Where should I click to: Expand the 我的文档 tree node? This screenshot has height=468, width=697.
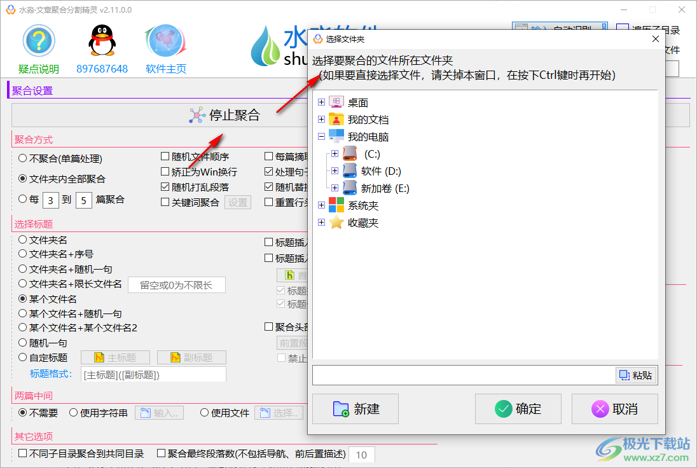pyautogui.click(x=321, y=120)
